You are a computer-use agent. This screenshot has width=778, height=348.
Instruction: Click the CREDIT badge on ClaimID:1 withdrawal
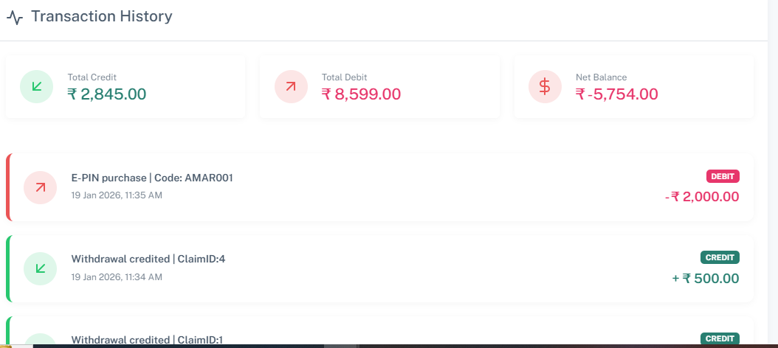[x=720, y=338]
